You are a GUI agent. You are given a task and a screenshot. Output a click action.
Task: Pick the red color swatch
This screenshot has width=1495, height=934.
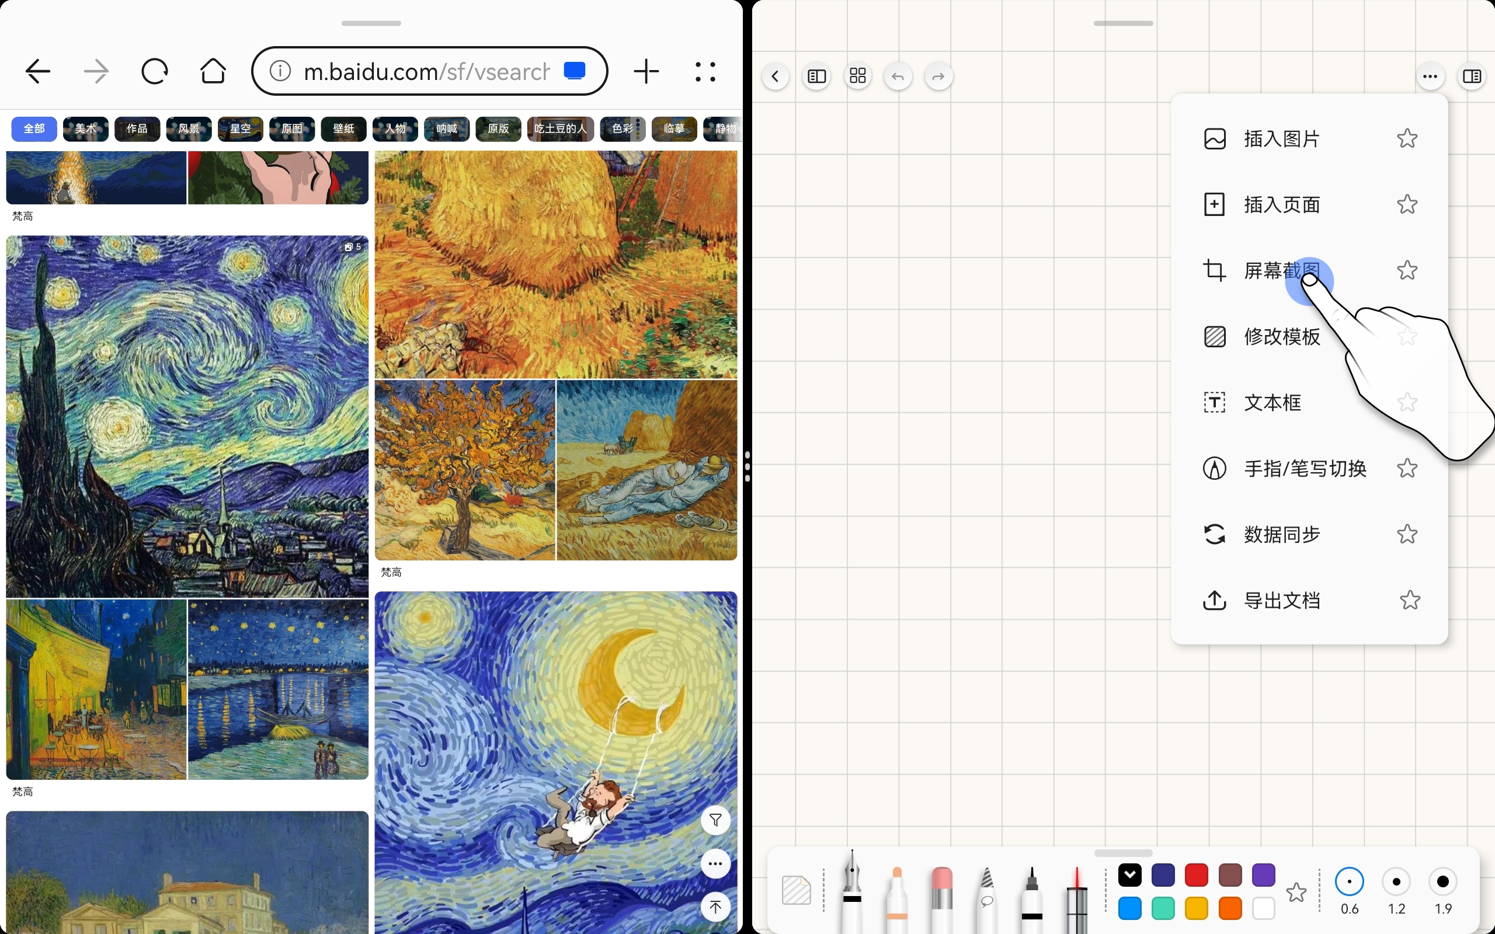1197,874
